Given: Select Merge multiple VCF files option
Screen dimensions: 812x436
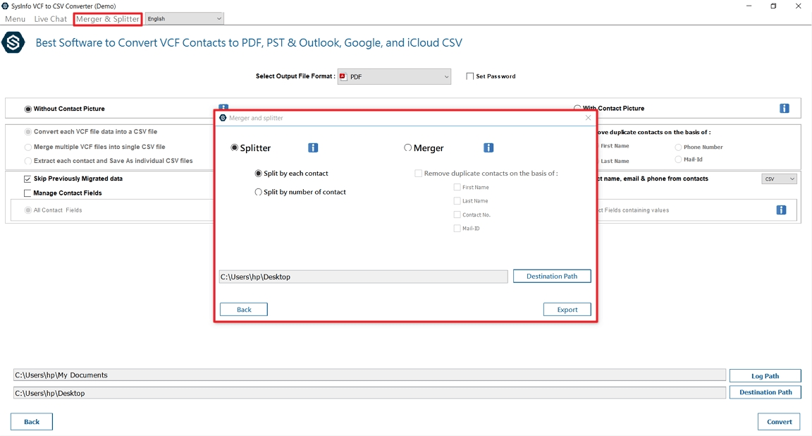Looking at the screenshot, I should pos(28,147).
